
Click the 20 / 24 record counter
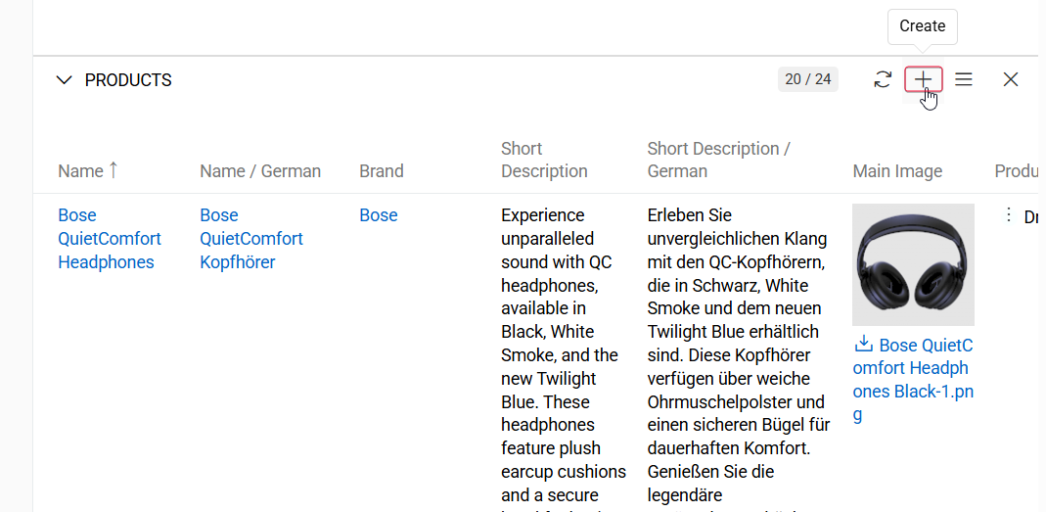point(807,79)
